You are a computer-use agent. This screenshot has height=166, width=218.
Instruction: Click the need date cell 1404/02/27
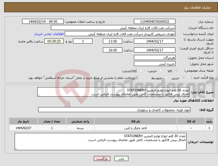coord(23,128)
